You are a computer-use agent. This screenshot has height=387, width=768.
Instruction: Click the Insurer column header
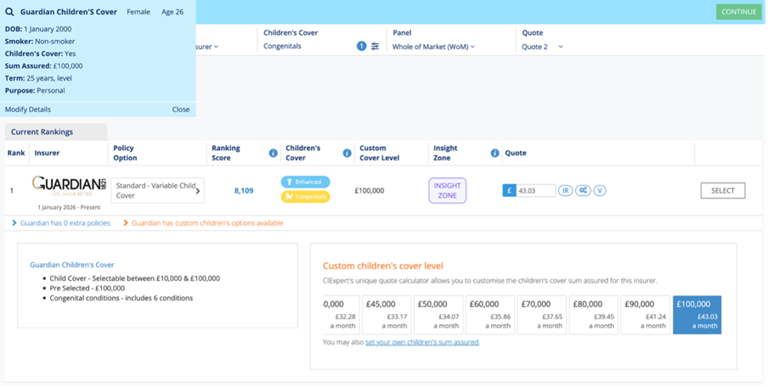pyautogui.click(x=47, y=153)
